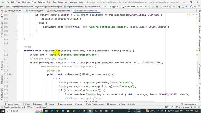201x113 pixels.
Task: Click the example.com/register.php URL string
Action: point(73,55)
